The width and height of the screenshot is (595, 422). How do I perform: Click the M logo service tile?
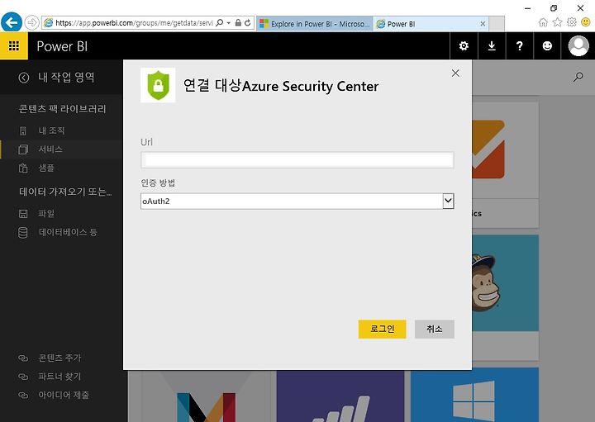coord(206,396)
